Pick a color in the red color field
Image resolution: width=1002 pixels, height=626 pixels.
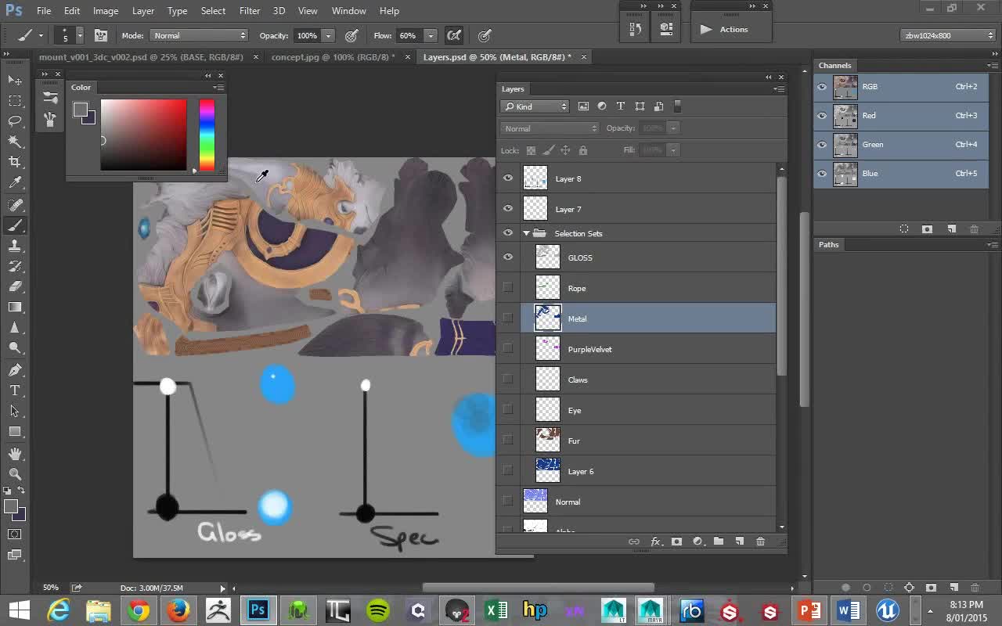[x=143, y=135]
